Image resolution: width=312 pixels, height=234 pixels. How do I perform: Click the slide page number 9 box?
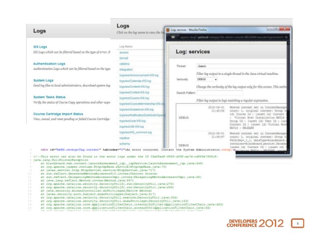point(297,223)
